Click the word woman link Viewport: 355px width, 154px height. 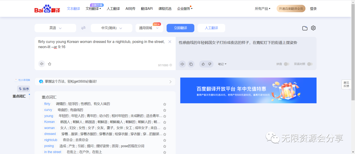(x=49, y=128)
